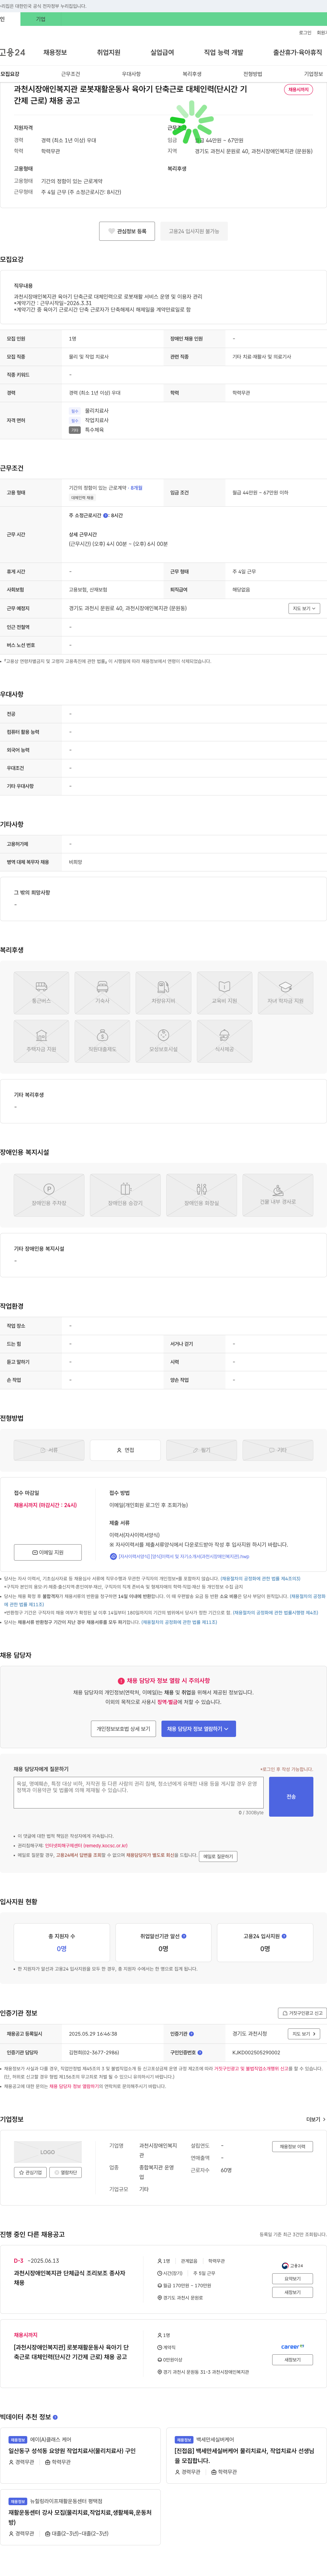Click the 고용24 logo in header
This screenshot has height=2576, width=327.
[12, 52]
